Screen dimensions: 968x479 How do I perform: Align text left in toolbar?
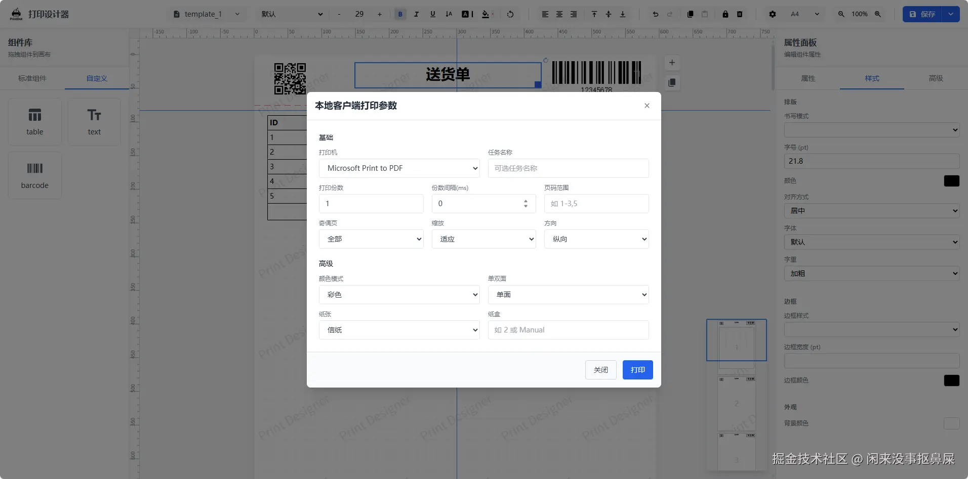tap(545, 14)
